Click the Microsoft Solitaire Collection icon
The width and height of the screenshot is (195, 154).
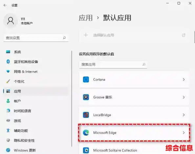[x=86, y=150]
